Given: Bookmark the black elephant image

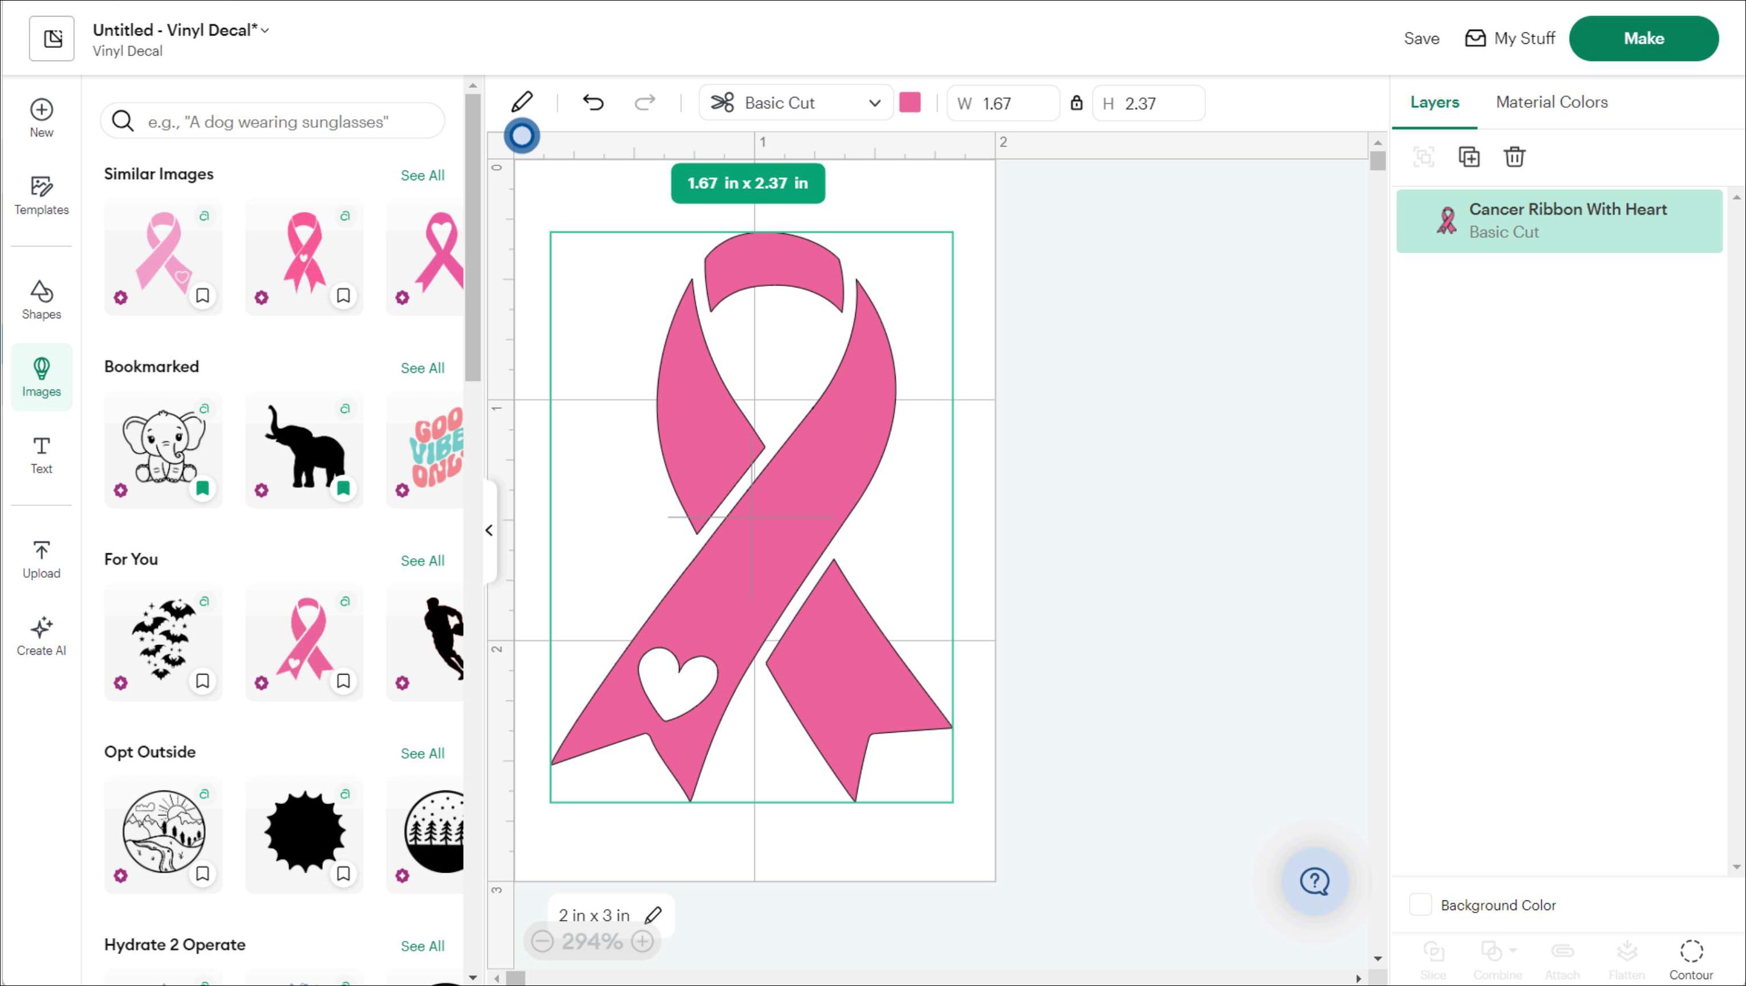Looking at the screenshot, I should click(343, 488).
